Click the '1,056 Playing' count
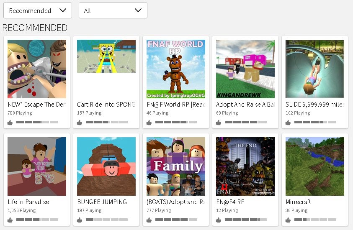 pyautogui.click(x=22, y=210)
